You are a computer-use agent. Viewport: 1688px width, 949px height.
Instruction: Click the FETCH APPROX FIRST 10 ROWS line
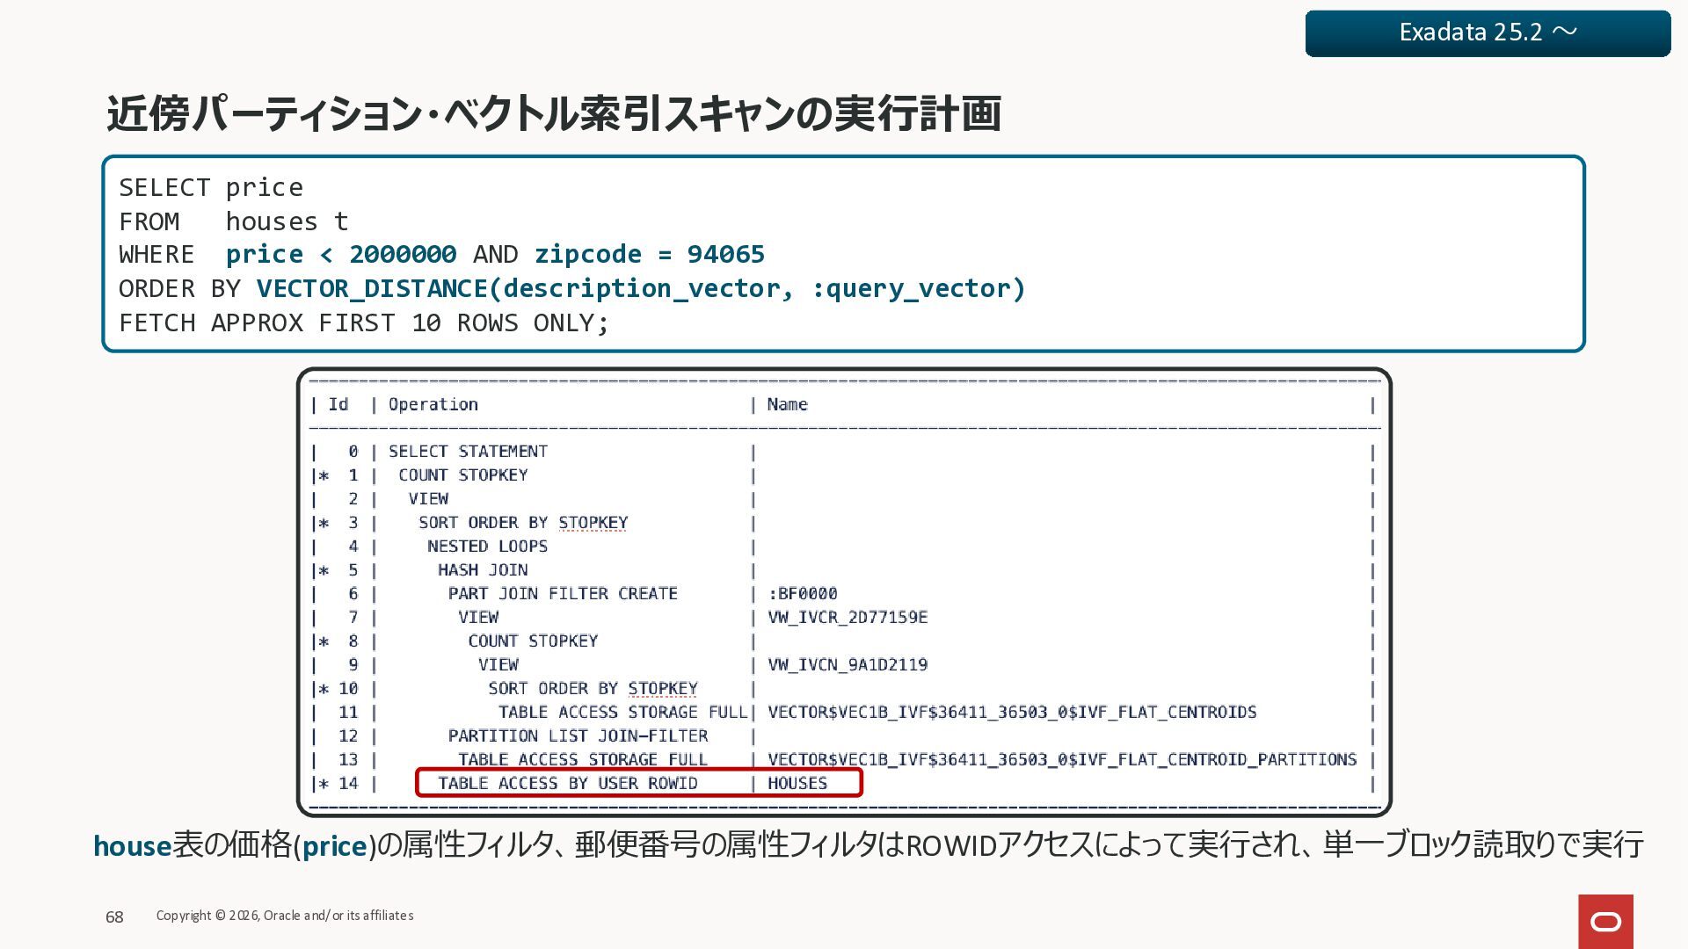click(363, 322)
